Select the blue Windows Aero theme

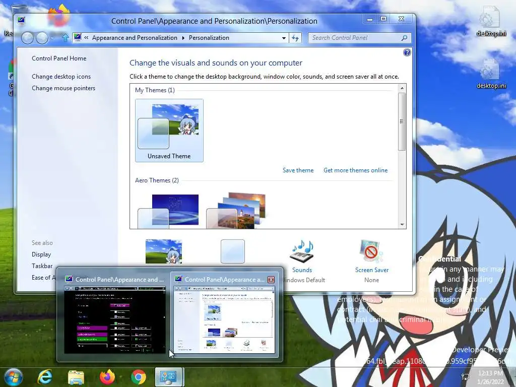168,211
